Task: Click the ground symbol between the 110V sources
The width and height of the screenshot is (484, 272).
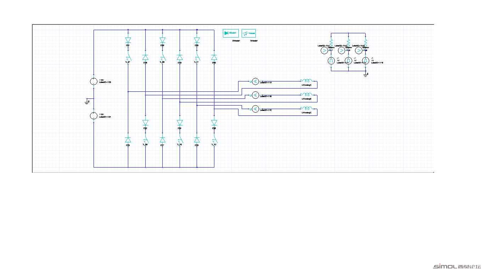Action: point(87,102)
